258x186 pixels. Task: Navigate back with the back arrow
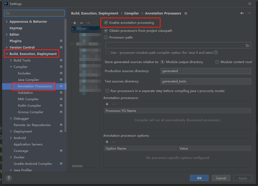click(242, 13)
